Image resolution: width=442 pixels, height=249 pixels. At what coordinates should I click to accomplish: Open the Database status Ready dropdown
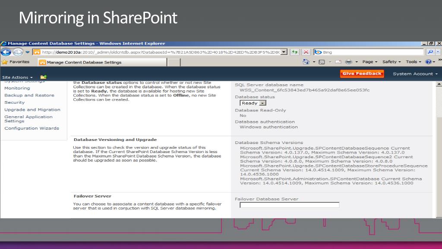(253, 103)
